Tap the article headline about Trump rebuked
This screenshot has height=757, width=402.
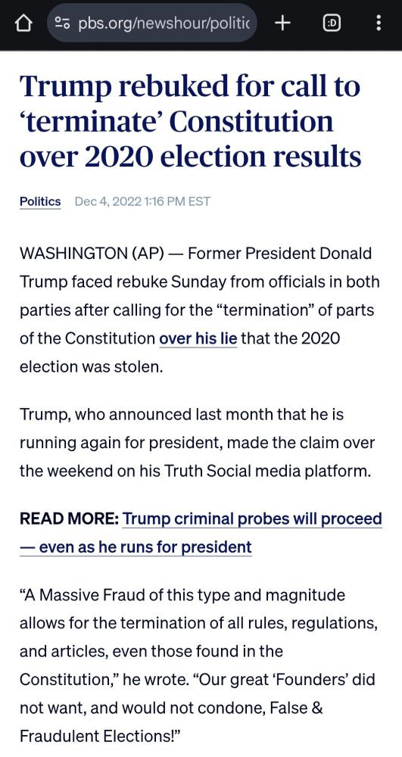190,121
